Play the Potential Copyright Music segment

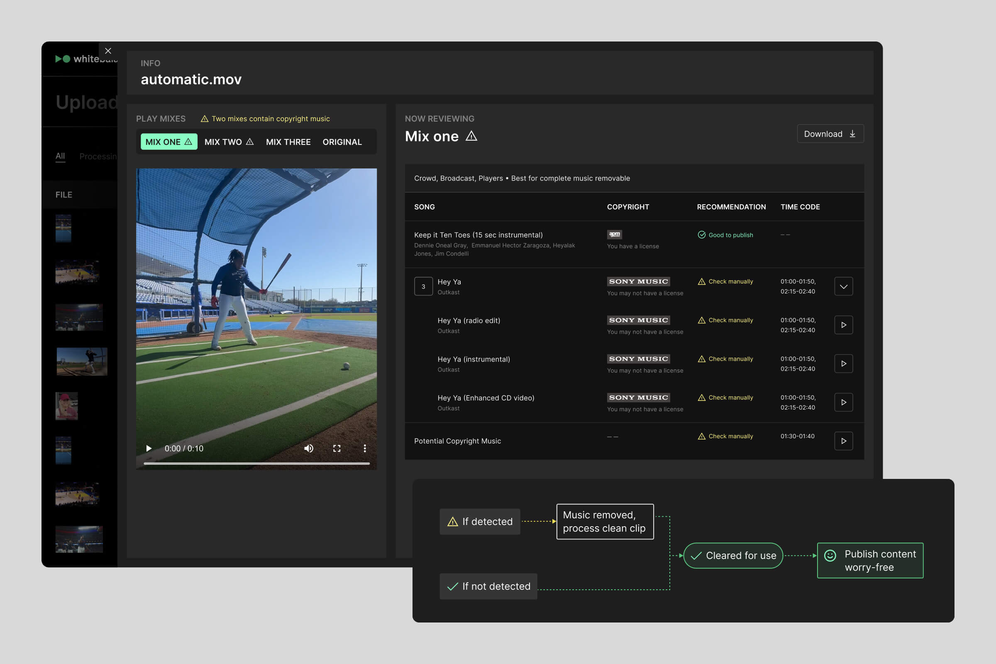click(x=844, y=441)
